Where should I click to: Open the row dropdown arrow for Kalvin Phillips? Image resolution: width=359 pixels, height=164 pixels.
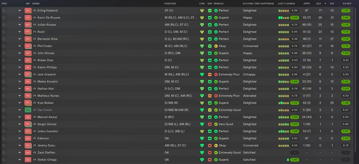pyautogui.click(x=20, y=67)
